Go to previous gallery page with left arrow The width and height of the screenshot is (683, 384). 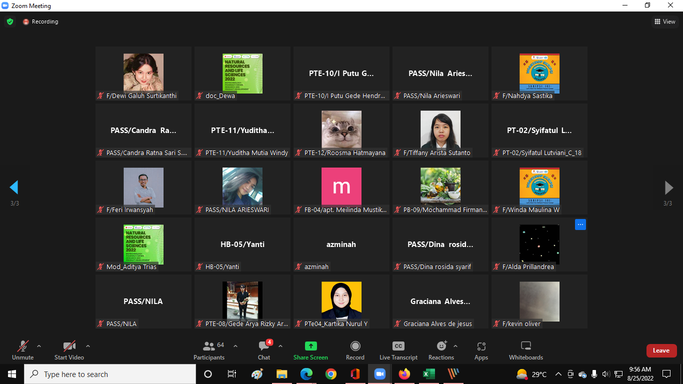pyautogui.click(x=14, y=187)
